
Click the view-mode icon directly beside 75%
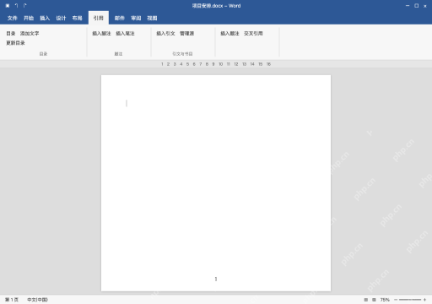pyautogui.click(x=374, y=300)
